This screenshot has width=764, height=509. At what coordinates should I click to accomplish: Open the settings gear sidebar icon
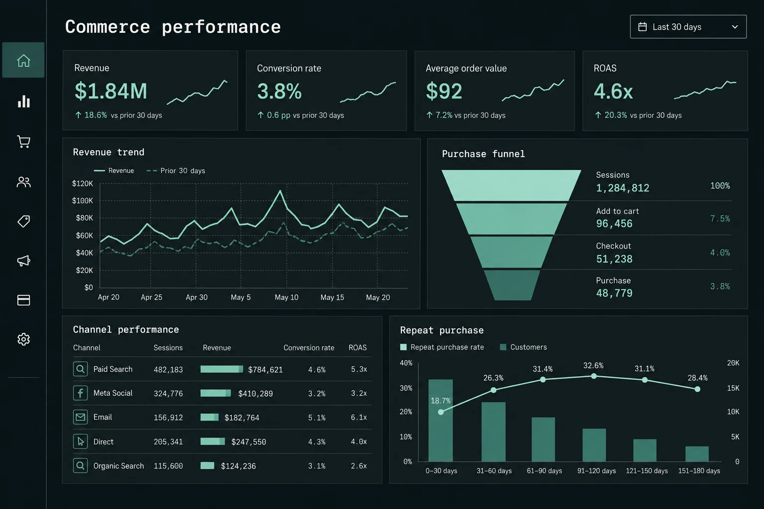pyautogui.click(x=23, y=339)
